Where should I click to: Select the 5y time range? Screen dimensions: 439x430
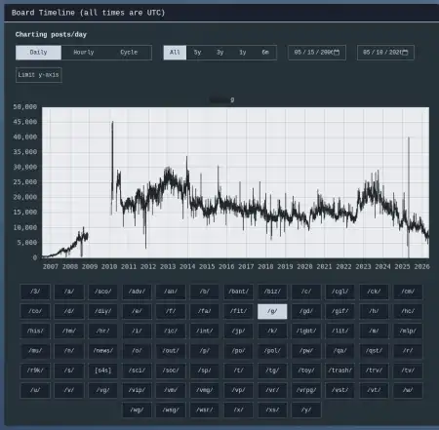click(x=197, y=53)
